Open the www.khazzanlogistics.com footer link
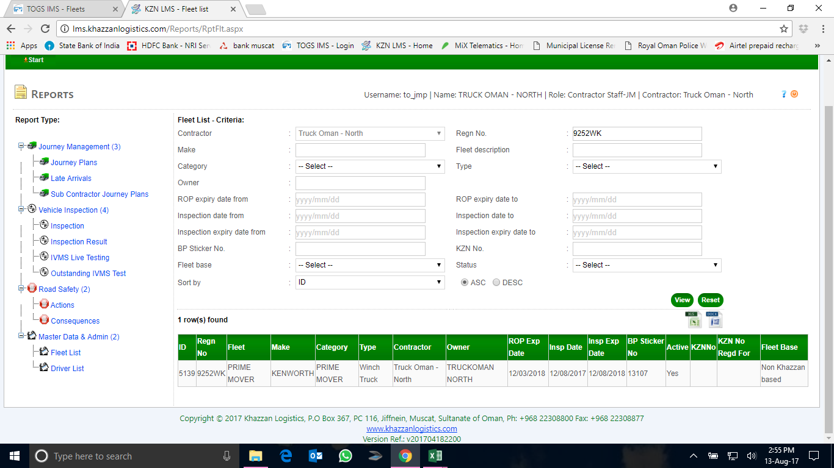This screenshot has width=834, height=468. [x=412, y=429]
